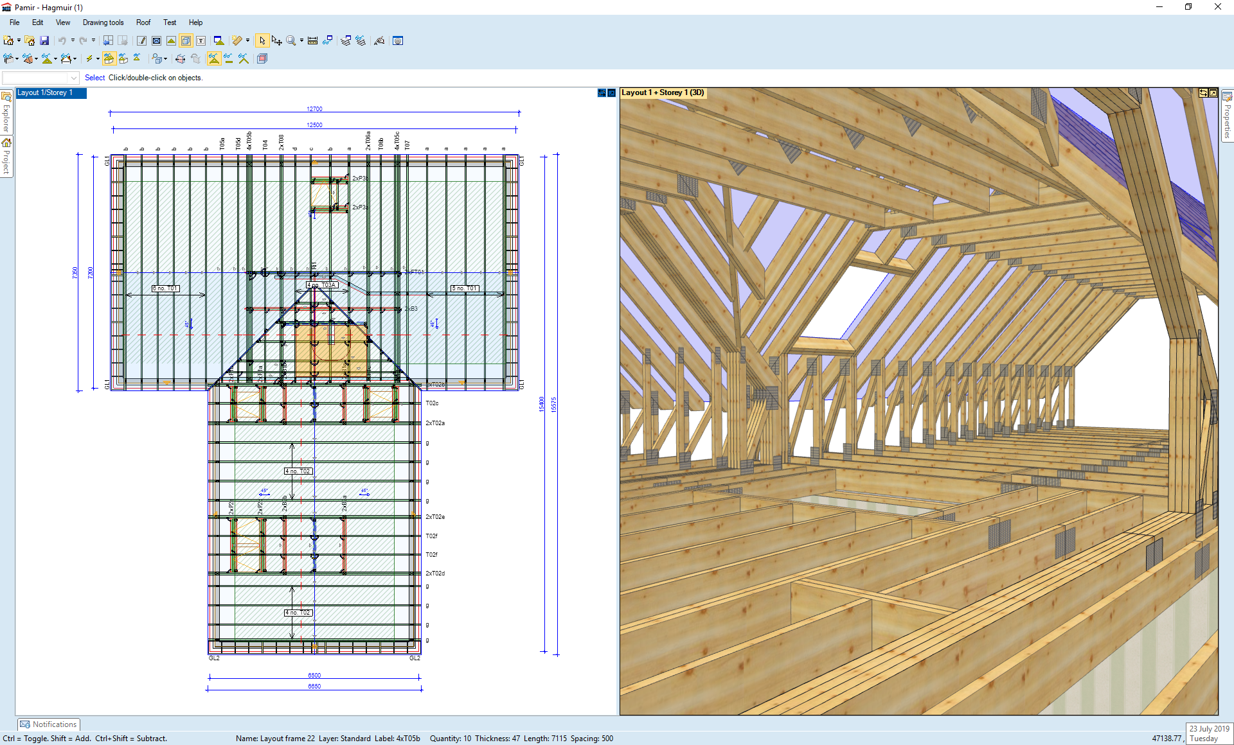
Task: Toggle red 3D solid box button
Action: point(262,58)
